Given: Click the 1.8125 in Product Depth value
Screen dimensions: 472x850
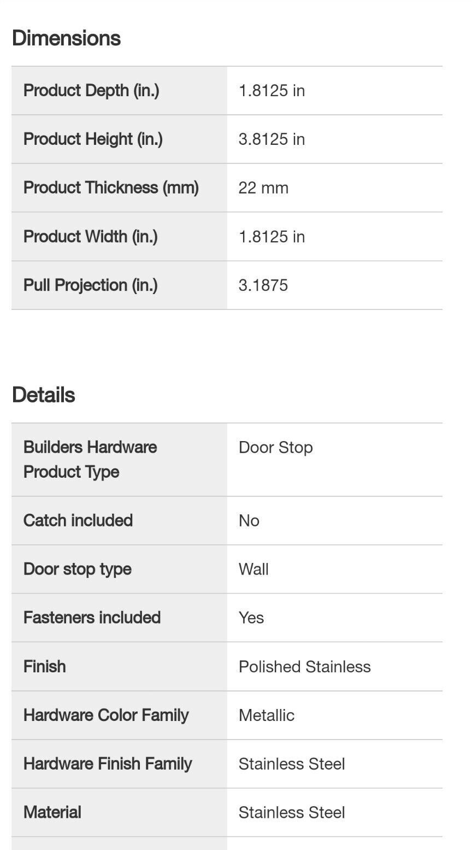Looking at the screenshot, I should pyautogui.click(x=272, y=91).
